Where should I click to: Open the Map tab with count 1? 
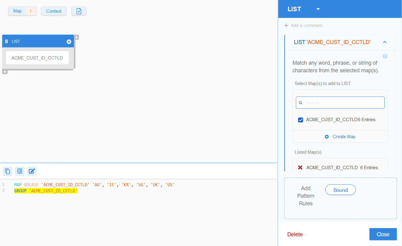pos(22,11)
